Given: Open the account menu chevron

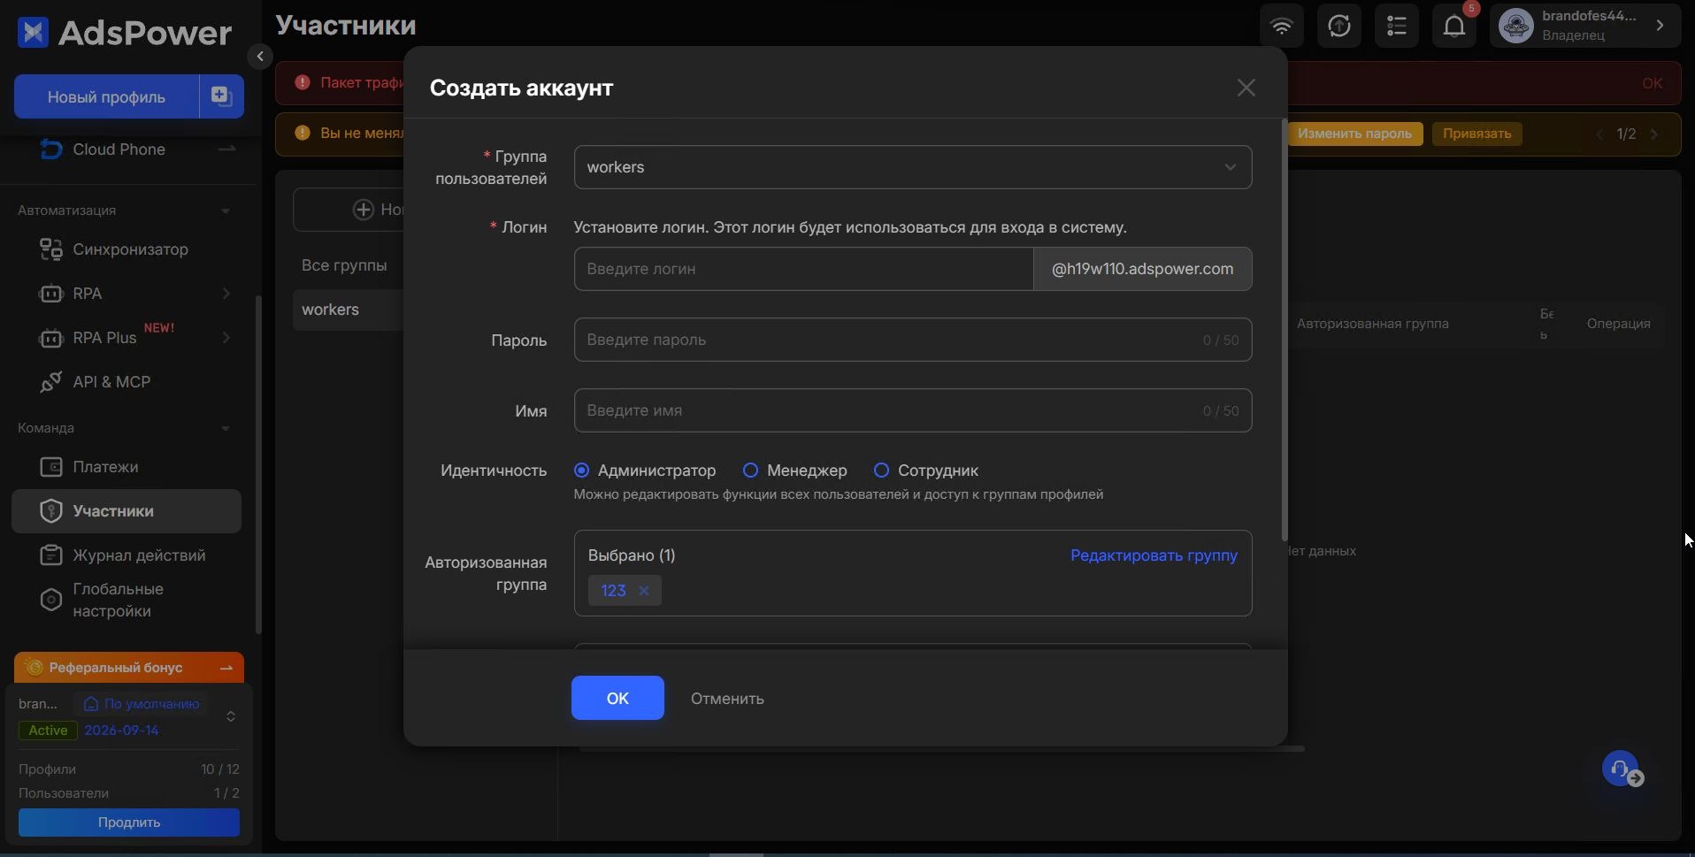Looking at the screenshot, I should (x=1660, y=26).
